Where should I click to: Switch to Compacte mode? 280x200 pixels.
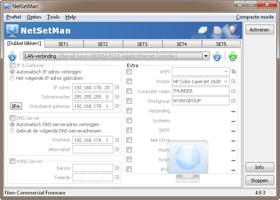pyautogui.click(x=255, y=17)
